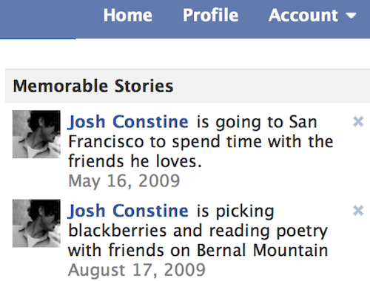370x281 pixels.
Task: Open the Account dropdown arrow
Action: pos(351,16)
